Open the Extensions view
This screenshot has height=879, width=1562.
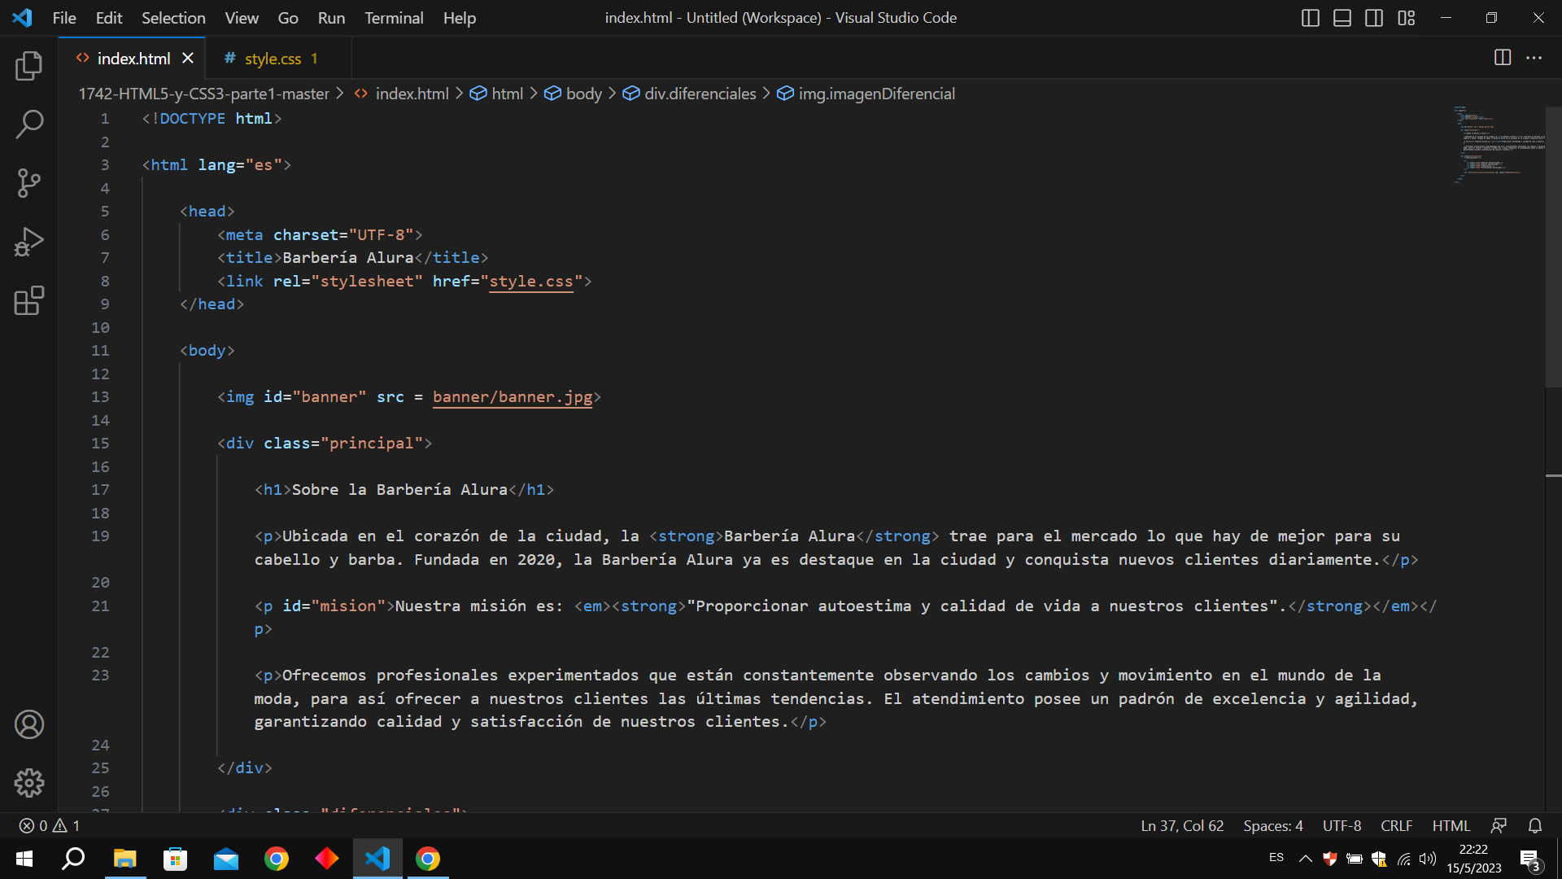tap(29, 300)
